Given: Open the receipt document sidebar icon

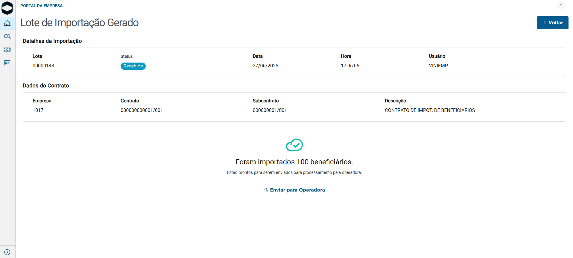Looking at the screenshot, I should pyautogui.click(x=7, y=63).
